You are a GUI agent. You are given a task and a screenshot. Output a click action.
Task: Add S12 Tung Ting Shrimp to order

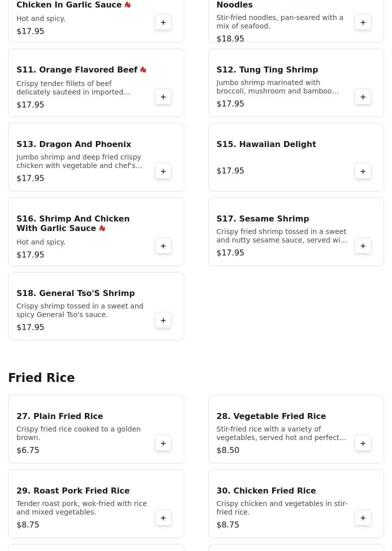point(363,96)
